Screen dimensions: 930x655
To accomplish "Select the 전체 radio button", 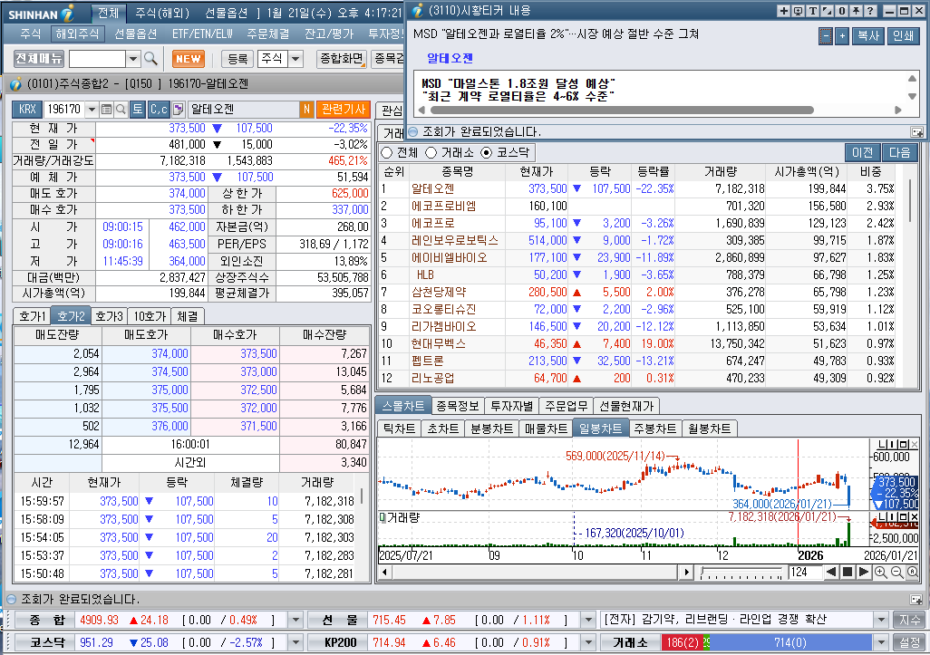I will 387,152.
